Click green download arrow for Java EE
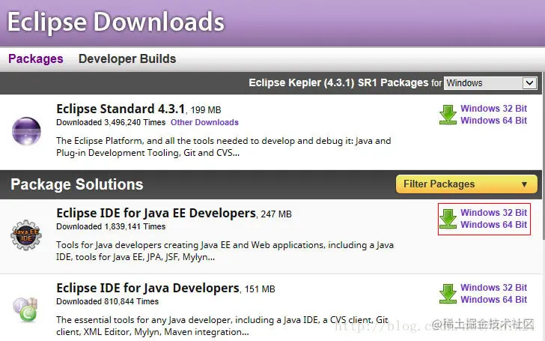Viewport: 545px width, 341px height. 448,219
